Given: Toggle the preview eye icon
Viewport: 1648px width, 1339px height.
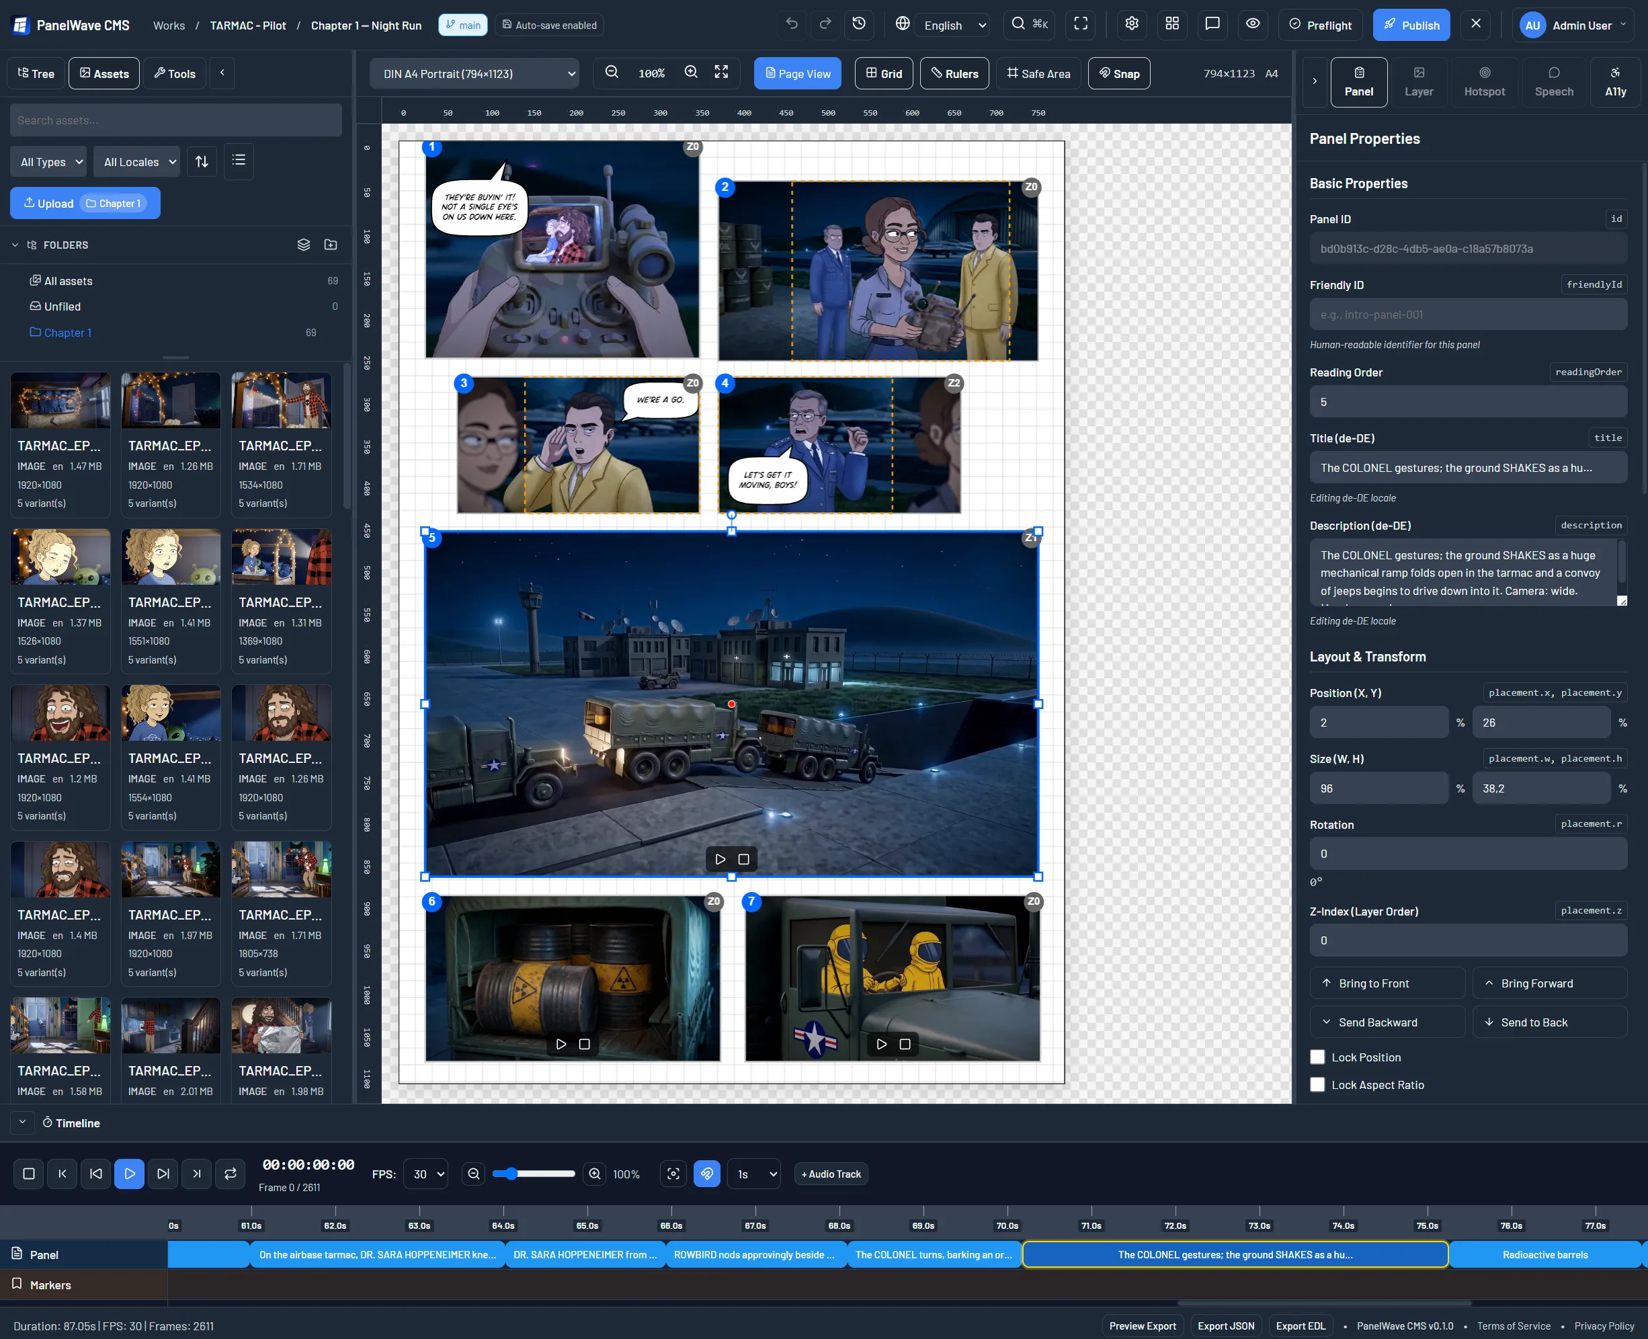Looking at the screenshot, I should click(x=1253, y=25).
